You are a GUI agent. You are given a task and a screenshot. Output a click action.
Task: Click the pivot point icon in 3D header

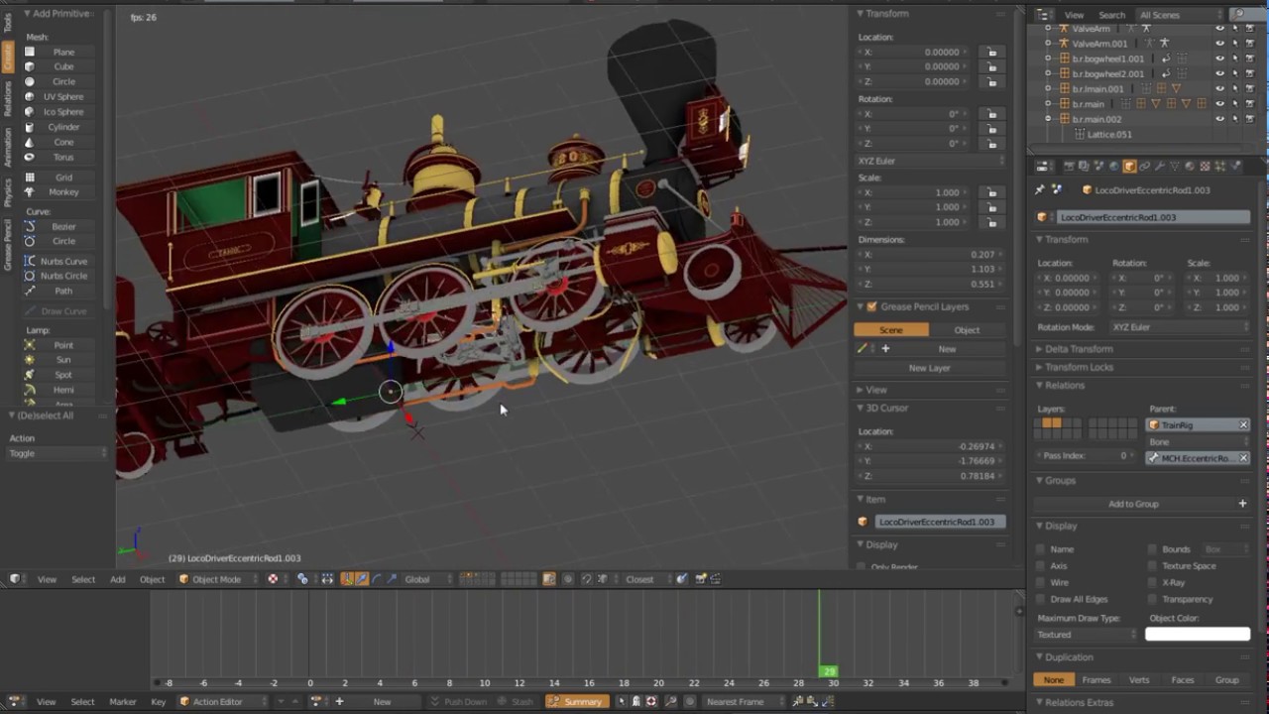point(302,579)
